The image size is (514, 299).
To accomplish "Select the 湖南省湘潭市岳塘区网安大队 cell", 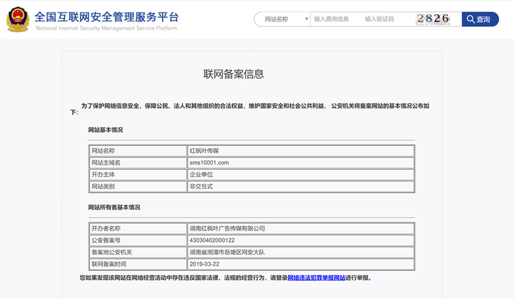I will (227, 252).
